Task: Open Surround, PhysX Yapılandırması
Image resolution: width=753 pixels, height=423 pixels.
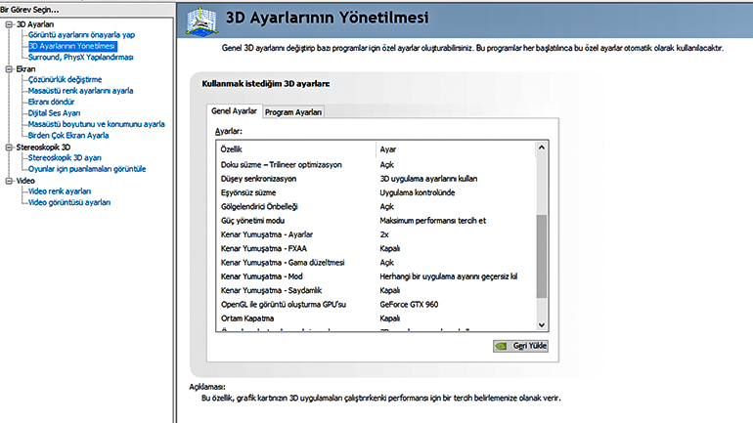Action: pos(80,57)
